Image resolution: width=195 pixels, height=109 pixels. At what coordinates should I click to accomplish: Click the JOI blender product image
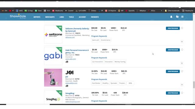click(x=53, y=78)
